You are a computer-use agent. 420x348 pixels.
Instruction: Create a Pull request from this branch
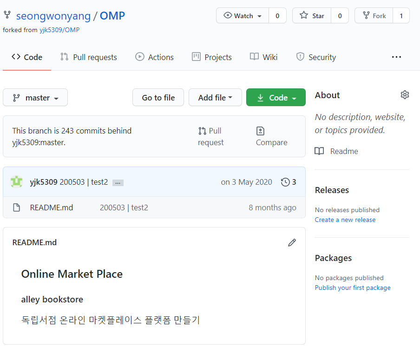(210, 137)
